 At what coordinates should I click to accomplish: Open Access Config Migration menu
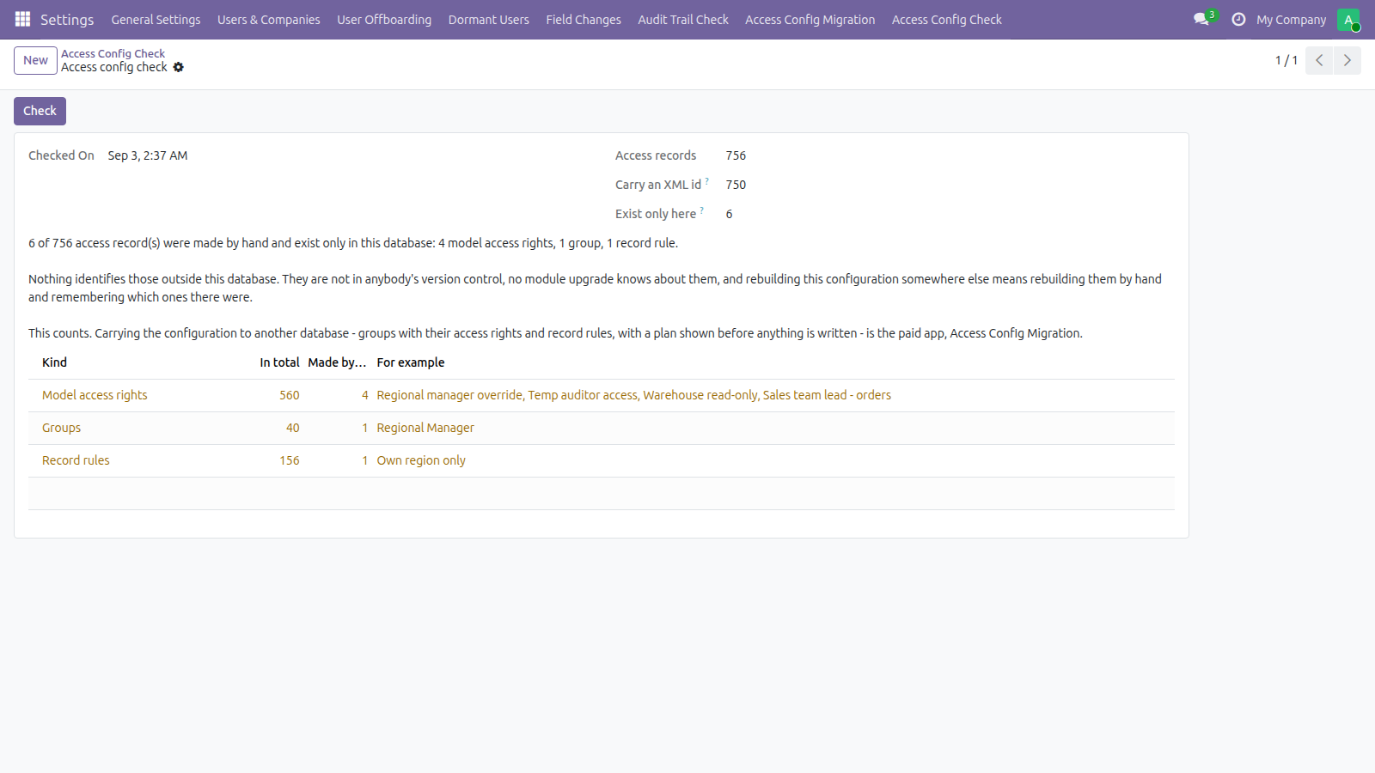[x=810, y=20]
